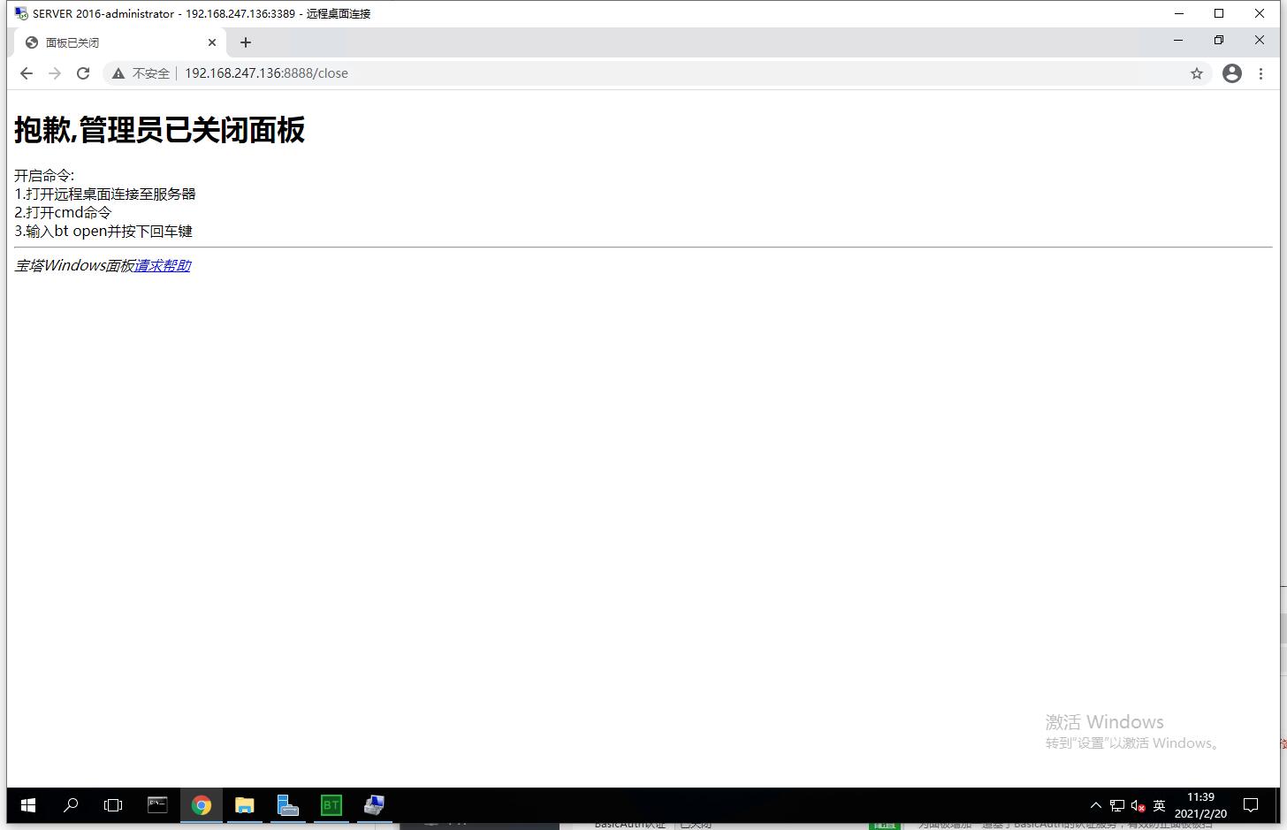1287x830 pixels.
Task: Open Command Prompt from taskbar
Action: pos(157,805)
